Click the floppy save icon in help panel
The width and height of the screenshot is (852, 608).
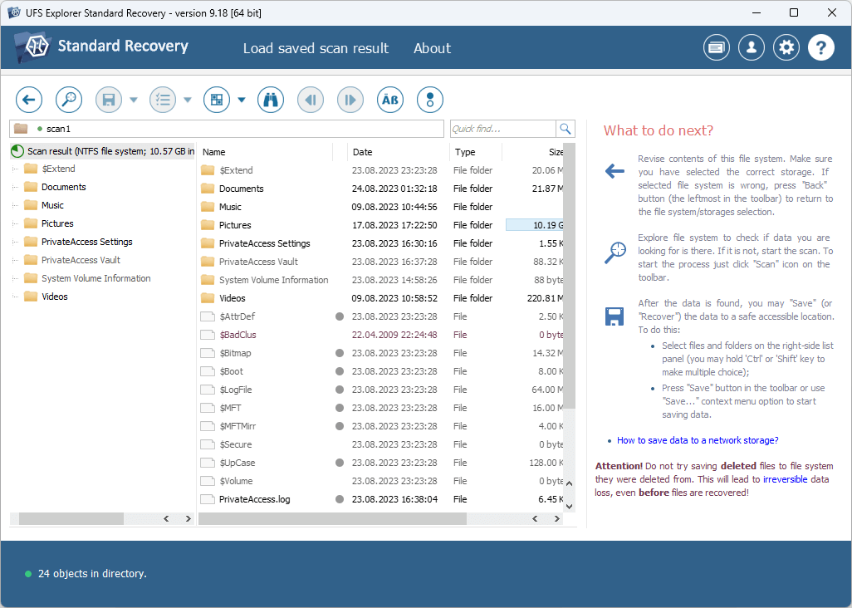pyautogui.click(x=615, y=316)
